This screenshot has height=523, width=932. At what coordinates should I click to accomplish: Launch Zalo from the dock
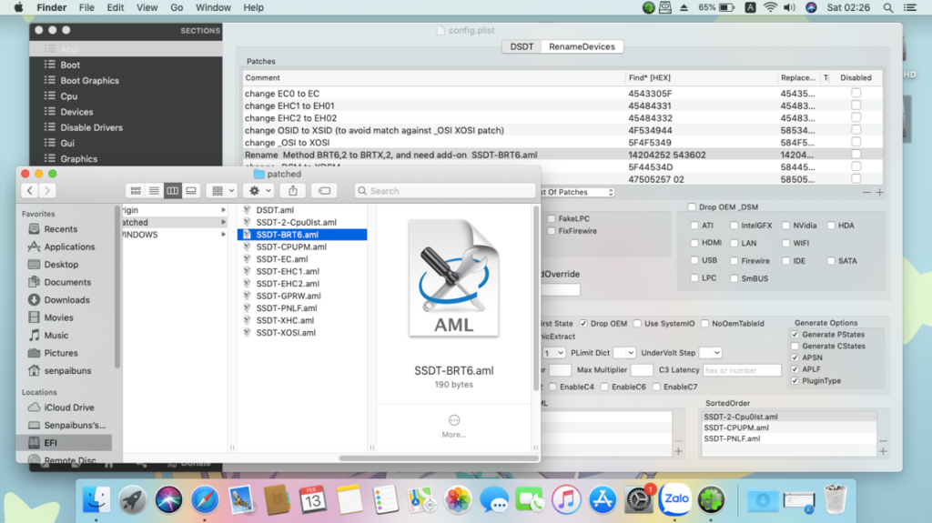click(674, 499)
